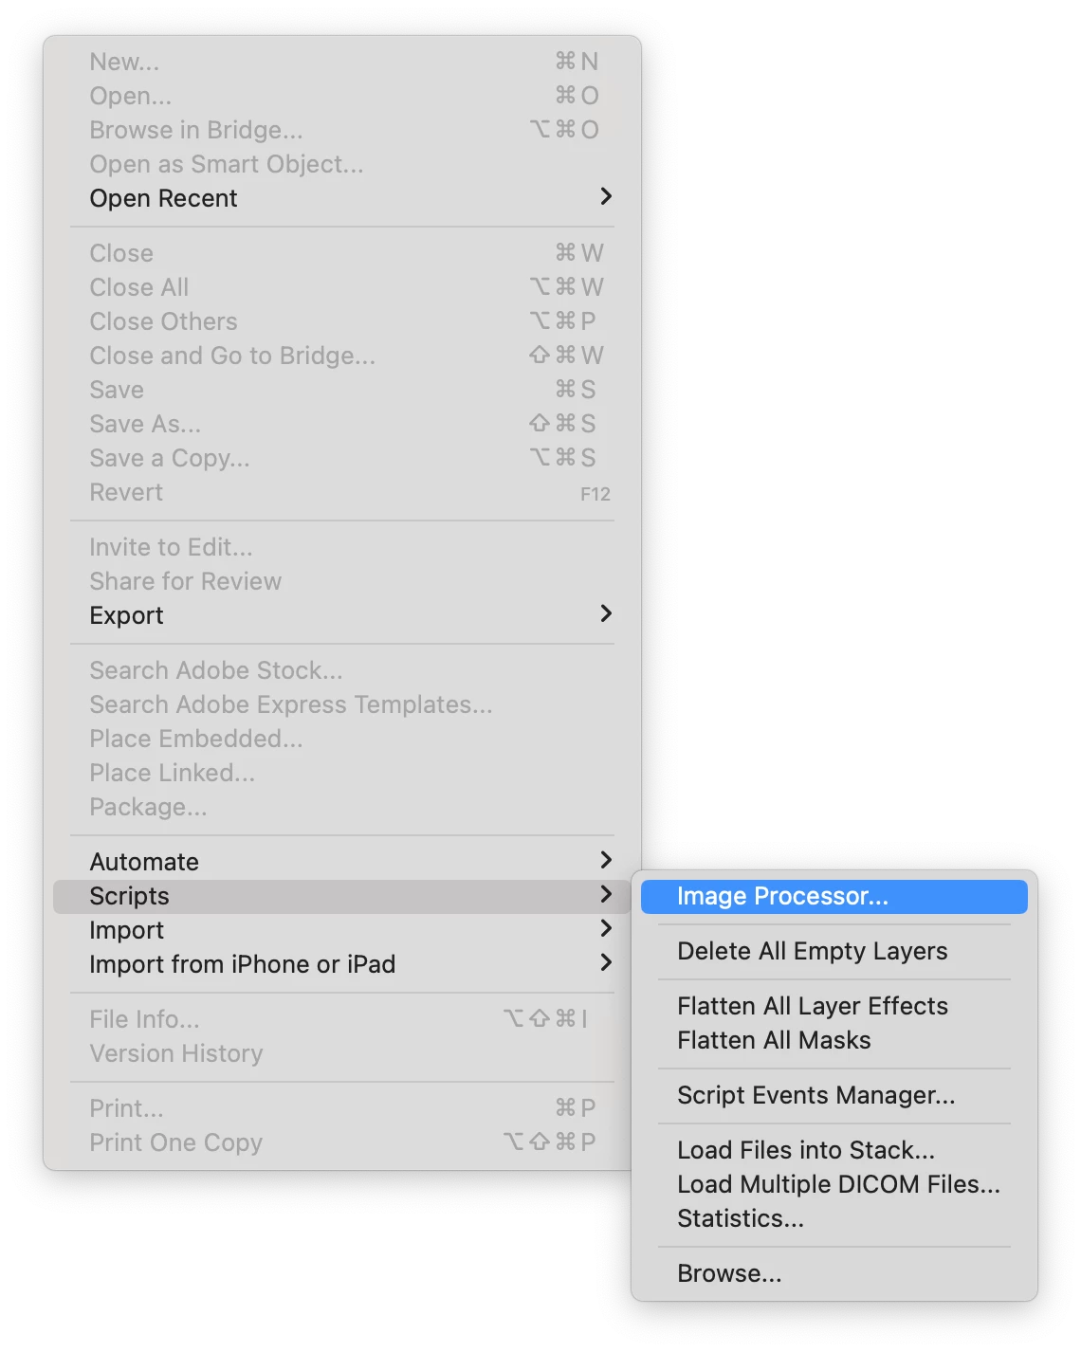Click Search Adobe Express Templates...
Viewport: 1081px width, 1352px height.
click(342, 704)
